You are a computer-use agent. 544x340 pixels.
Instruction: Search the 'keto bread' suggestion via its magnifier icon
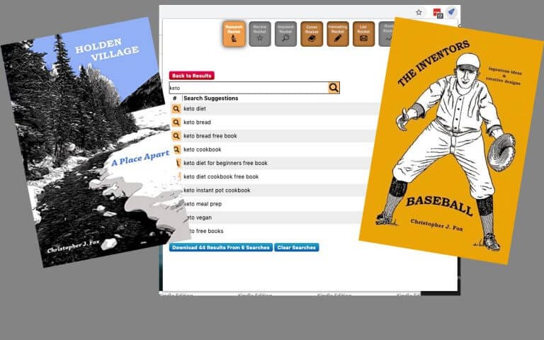[x=176, y=122]
